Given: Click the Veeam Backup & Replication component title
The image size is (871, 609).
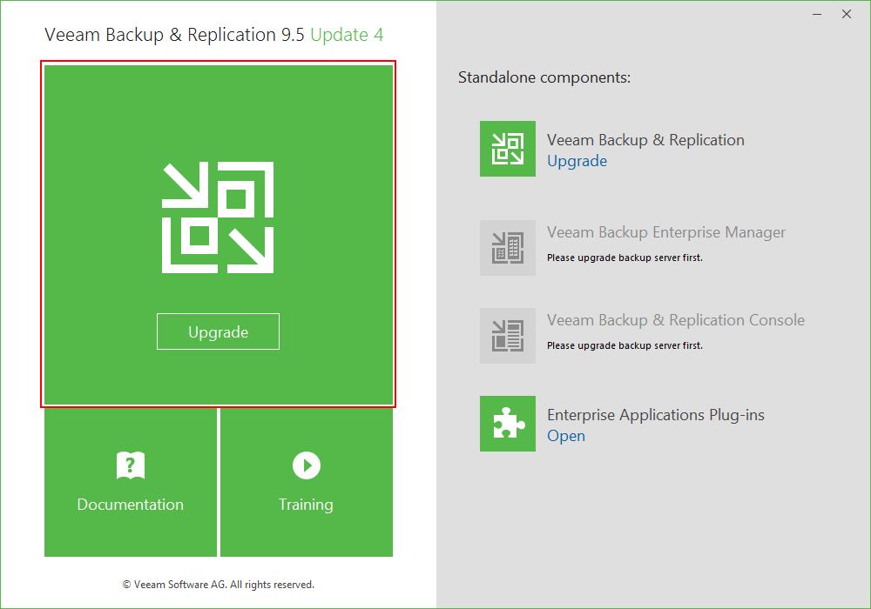Looking at the screenshot, I should 645,140.
